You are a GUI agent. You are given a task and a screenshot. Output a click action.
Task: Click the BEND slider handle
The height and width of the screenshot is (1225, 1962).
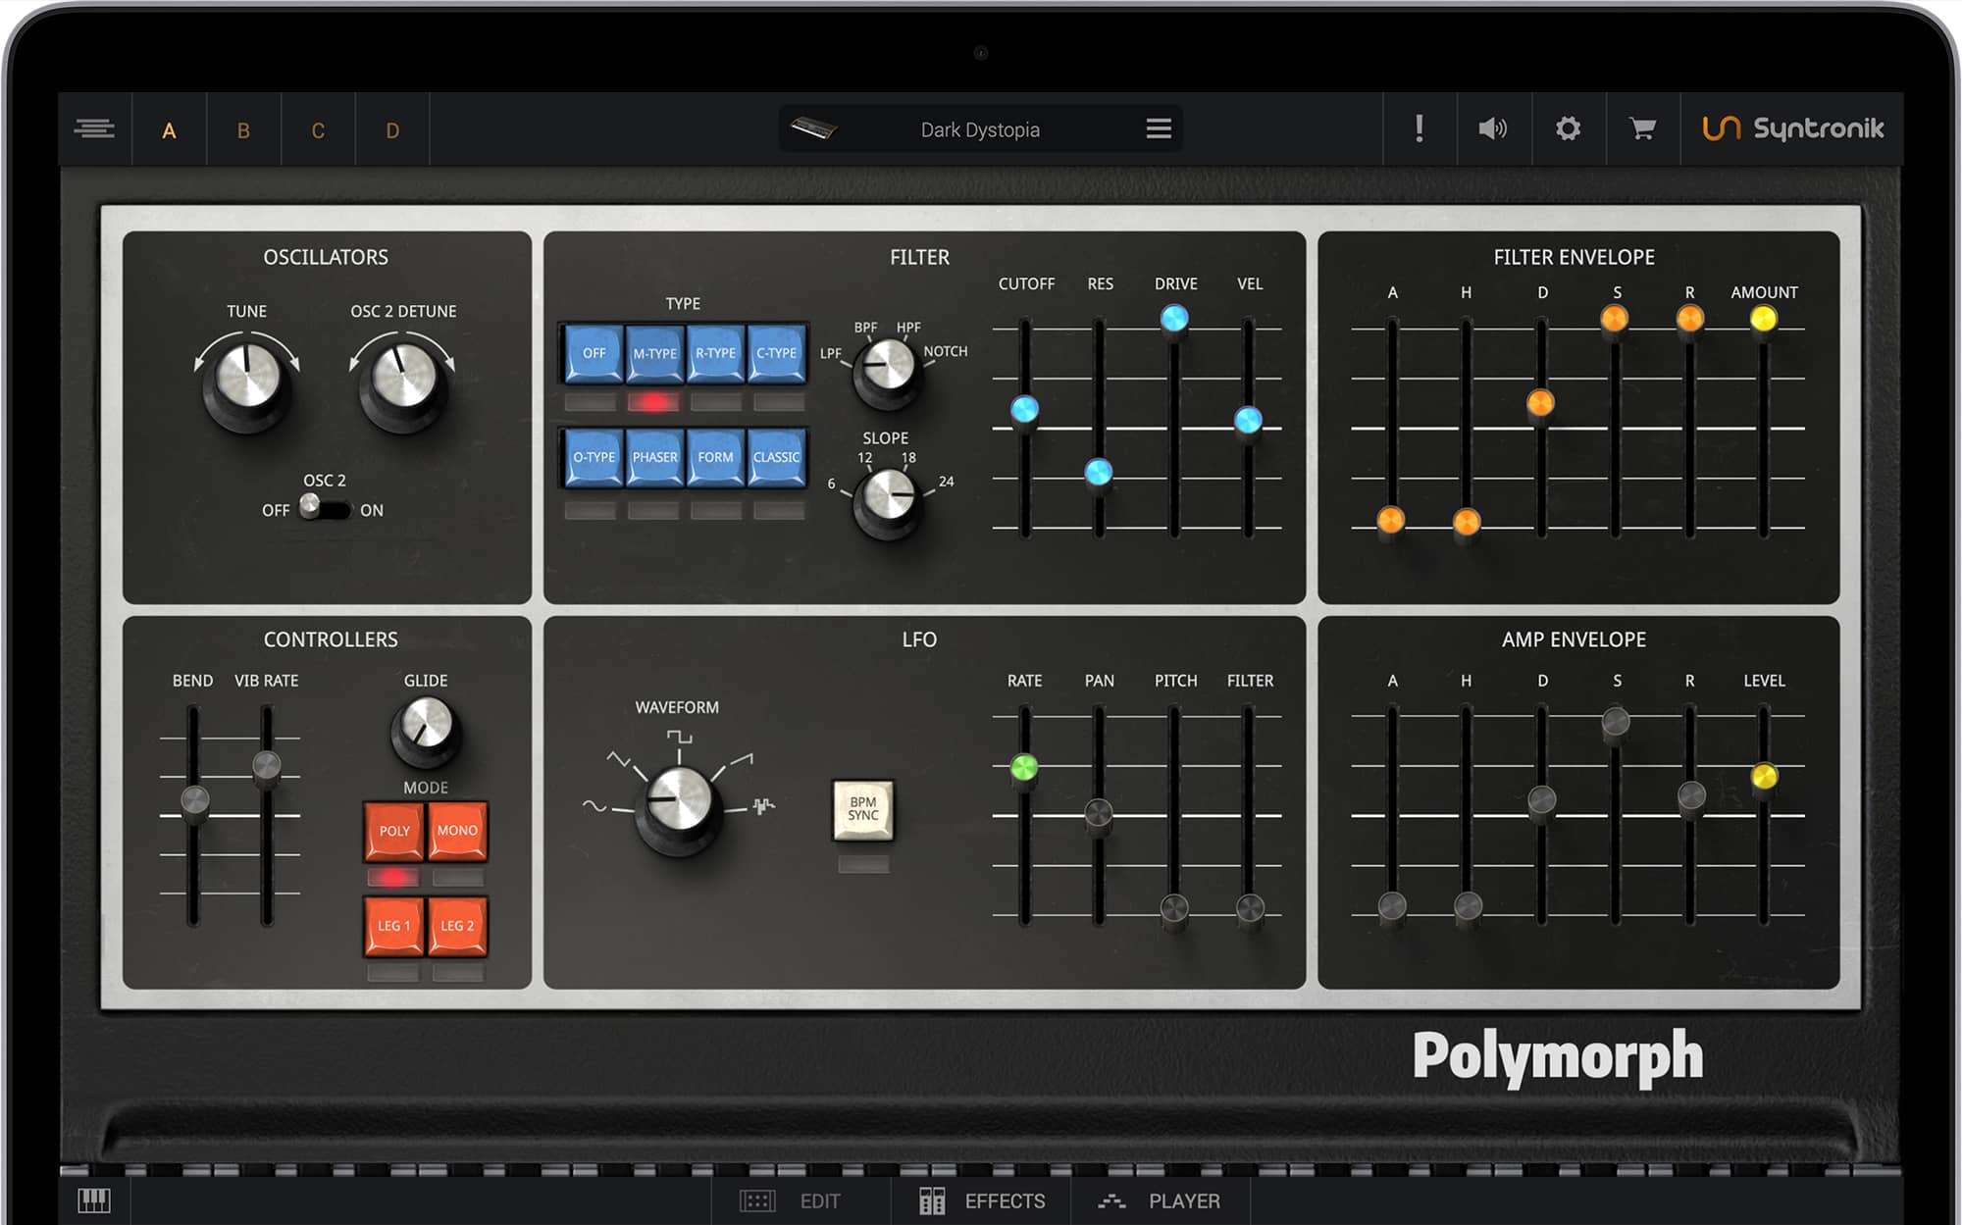point(194,800)
